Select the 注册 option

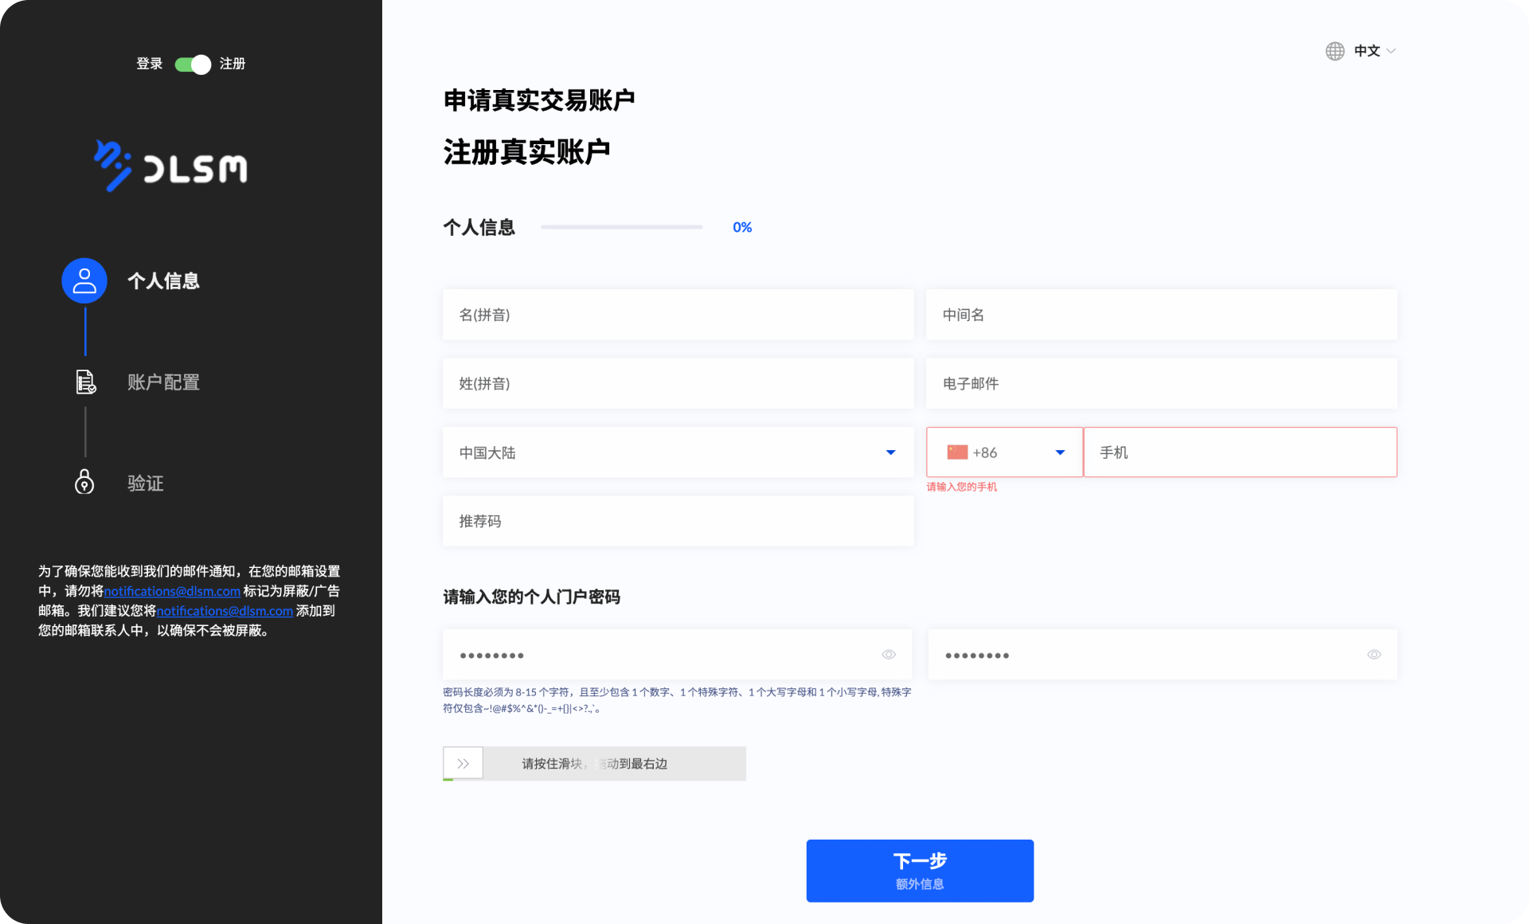[x=233, y=65]
